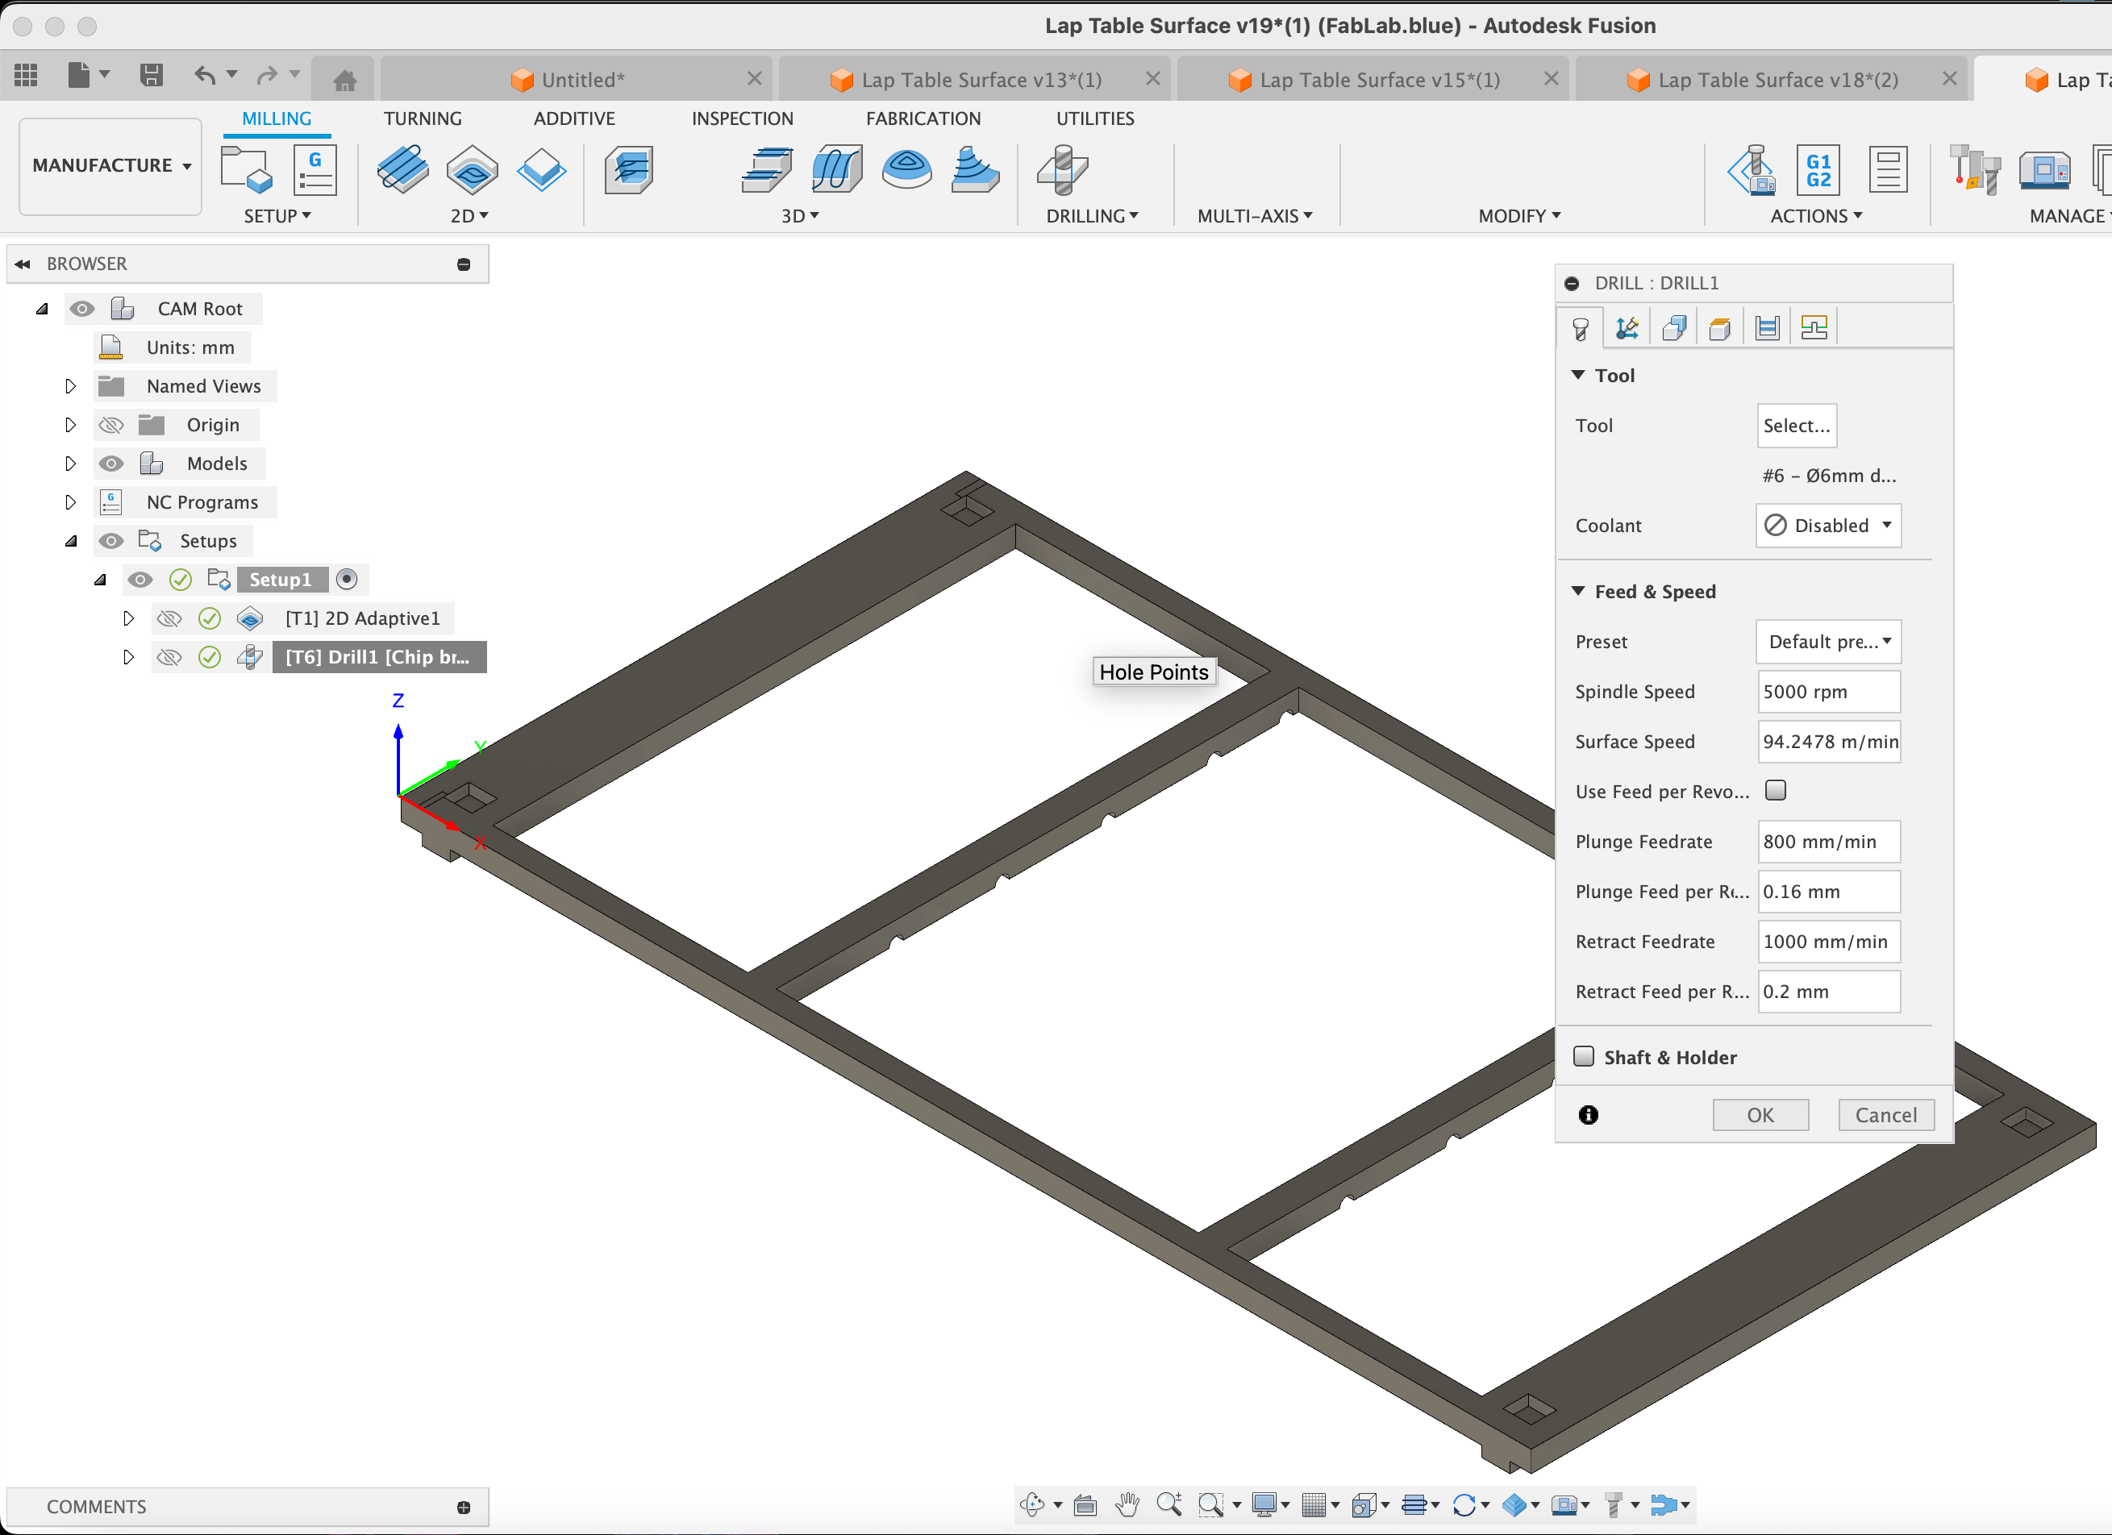The image size is (2112, 1535).
Task: Click the New Setup icon
Action: 246,169
